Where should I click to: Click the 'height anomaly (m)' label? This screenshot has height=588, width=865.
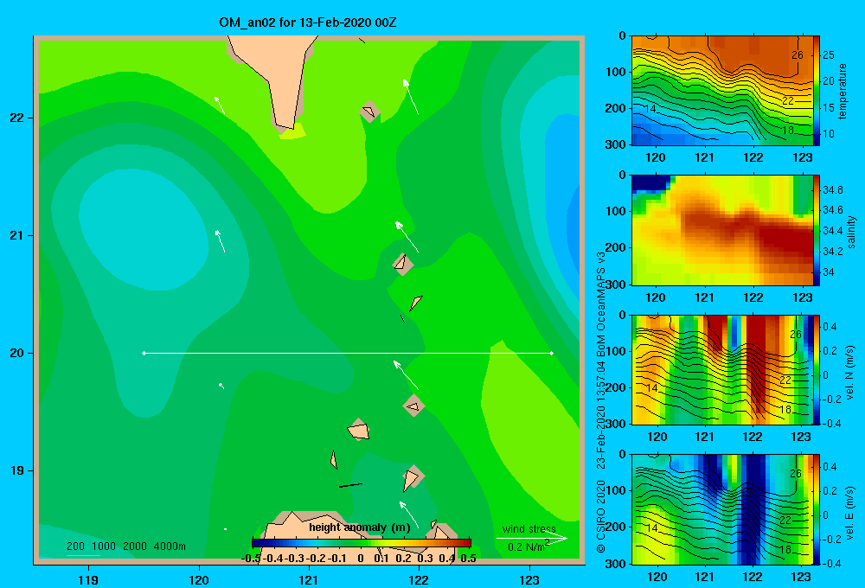tap(360, 527)
